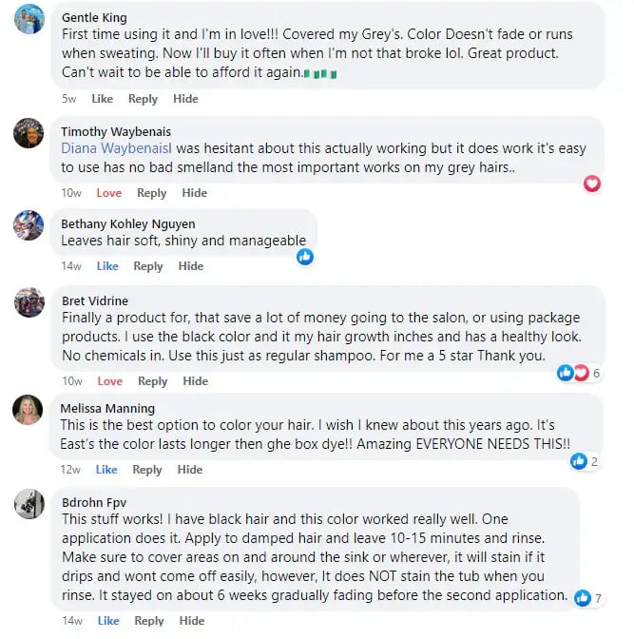This screenshot has height=639, width=634.
Task: Hide Melissa Manning's comment
Action: coord(190,470)
